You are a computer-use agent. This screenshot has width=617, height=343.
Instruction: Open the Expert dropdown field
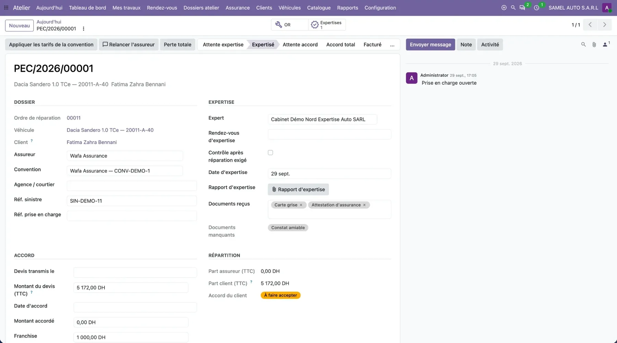[322, 119]
